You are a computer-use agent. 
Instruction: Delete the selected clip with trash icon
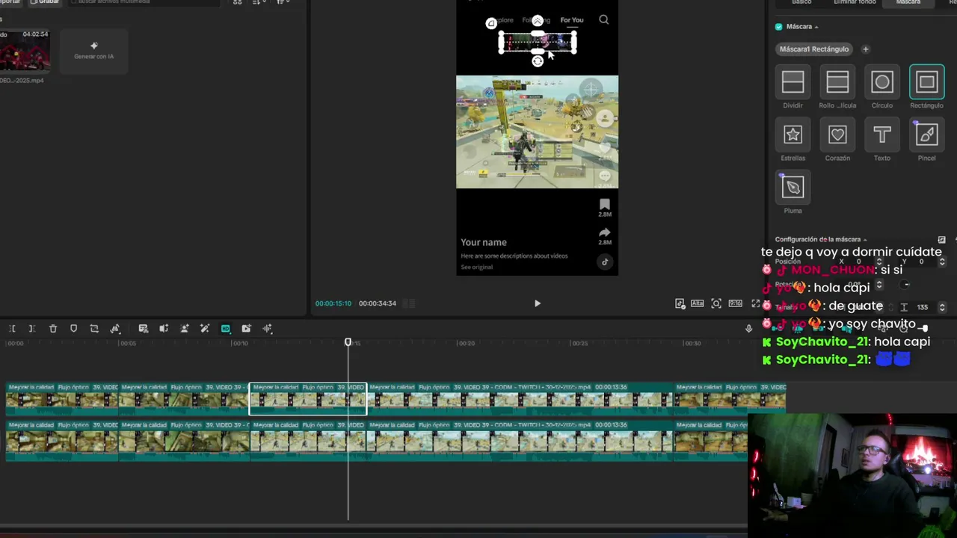pos(53,329)
